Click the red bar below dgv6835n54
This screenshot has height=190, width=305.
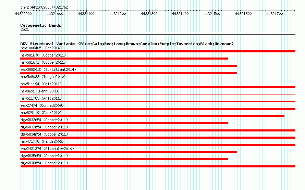click(x=124, y=159)
